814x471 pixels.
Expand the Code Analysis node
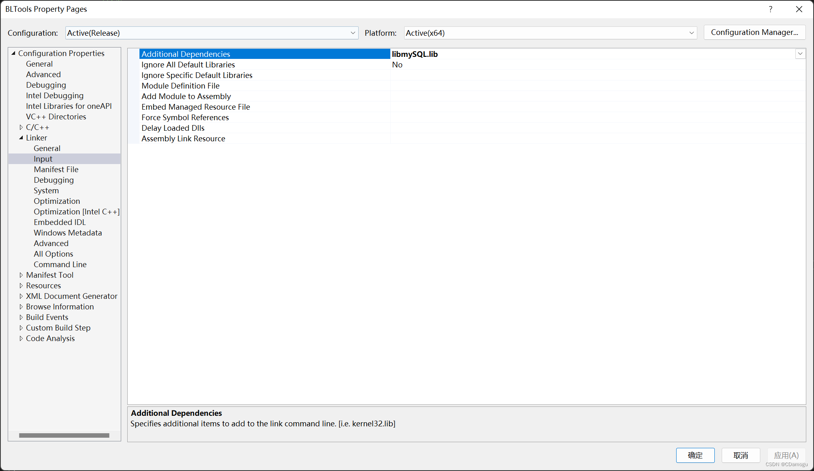(x=22, y=338)
